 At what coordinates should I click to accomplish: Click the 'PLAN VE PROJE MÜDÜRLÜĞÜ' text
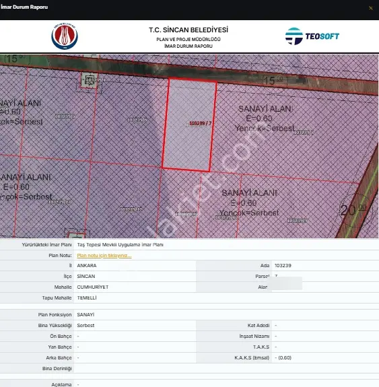click(188, 39)
